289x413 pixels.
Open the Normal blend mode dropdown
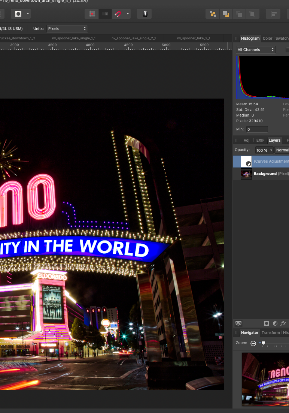click(x=282, y=150)
